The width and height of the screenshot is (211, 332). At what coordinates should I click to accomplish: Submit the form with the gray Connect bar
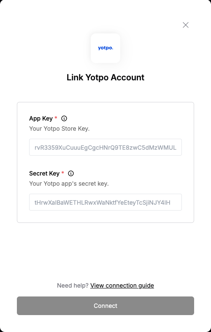tap(105, 306)
